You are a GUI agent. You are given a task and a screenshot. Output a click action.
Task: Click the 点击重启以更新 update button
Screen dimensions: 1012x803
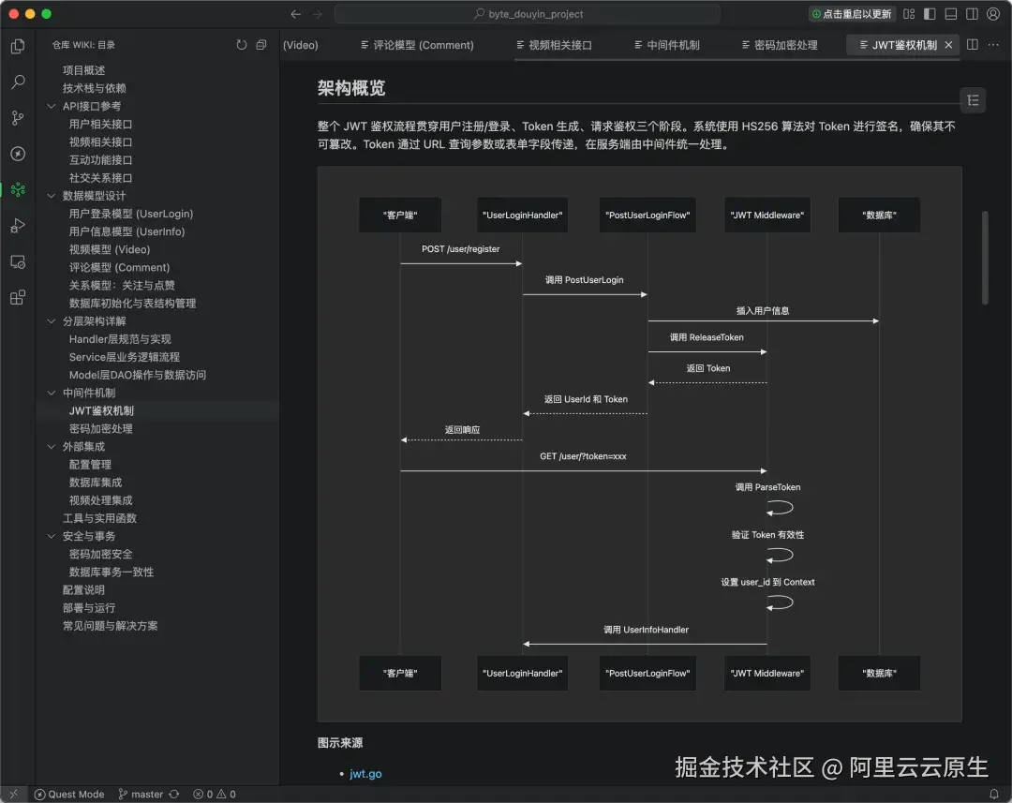851,14
